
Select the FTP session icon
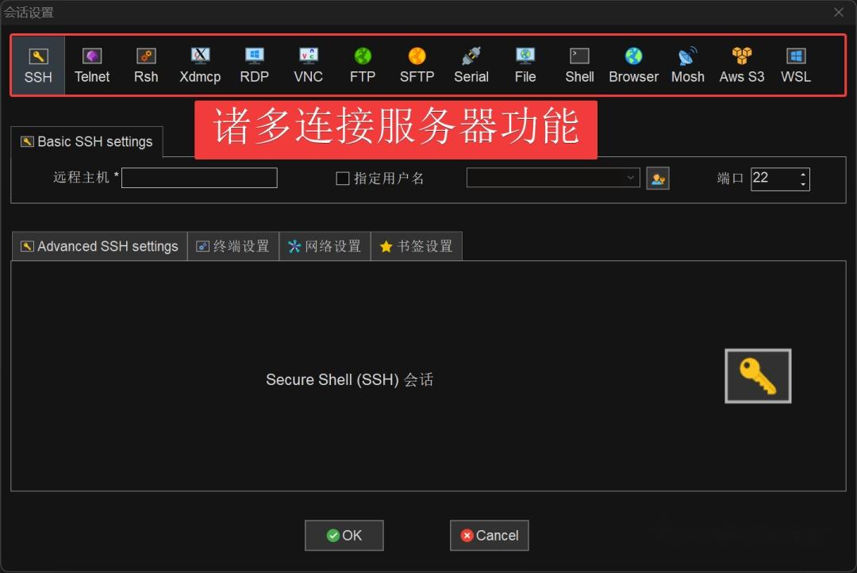click(363, 66)
